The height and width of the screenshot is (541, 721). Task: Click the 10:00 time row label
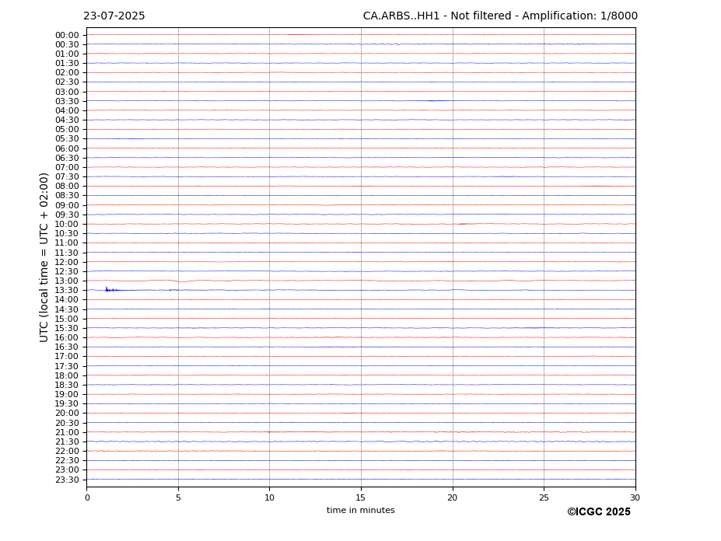(67, 225)
